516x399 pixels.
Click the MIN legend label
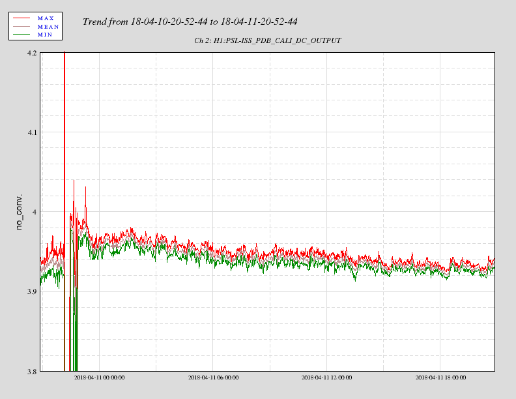click(x=46, y=34)
